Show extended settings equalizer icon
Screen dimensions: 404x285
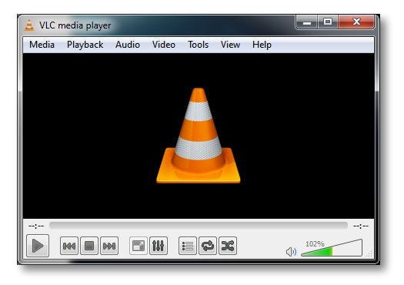click(x=159, y=246)
